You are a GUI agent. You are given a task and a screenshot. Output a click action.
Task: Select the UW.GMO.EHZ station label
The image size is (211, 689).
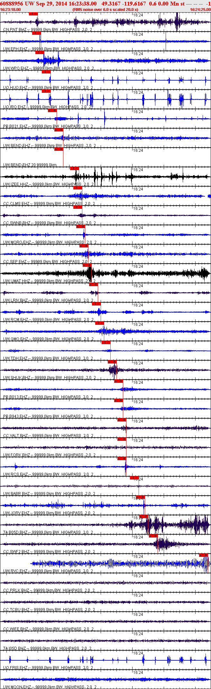coord(48,339)
